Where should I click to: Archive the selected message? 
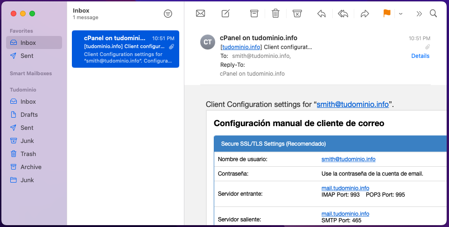tap(254, 14)
